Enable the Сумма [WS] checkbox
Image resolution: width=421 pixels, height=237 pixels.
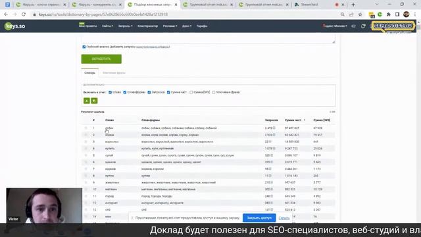[x=191, y=92]
